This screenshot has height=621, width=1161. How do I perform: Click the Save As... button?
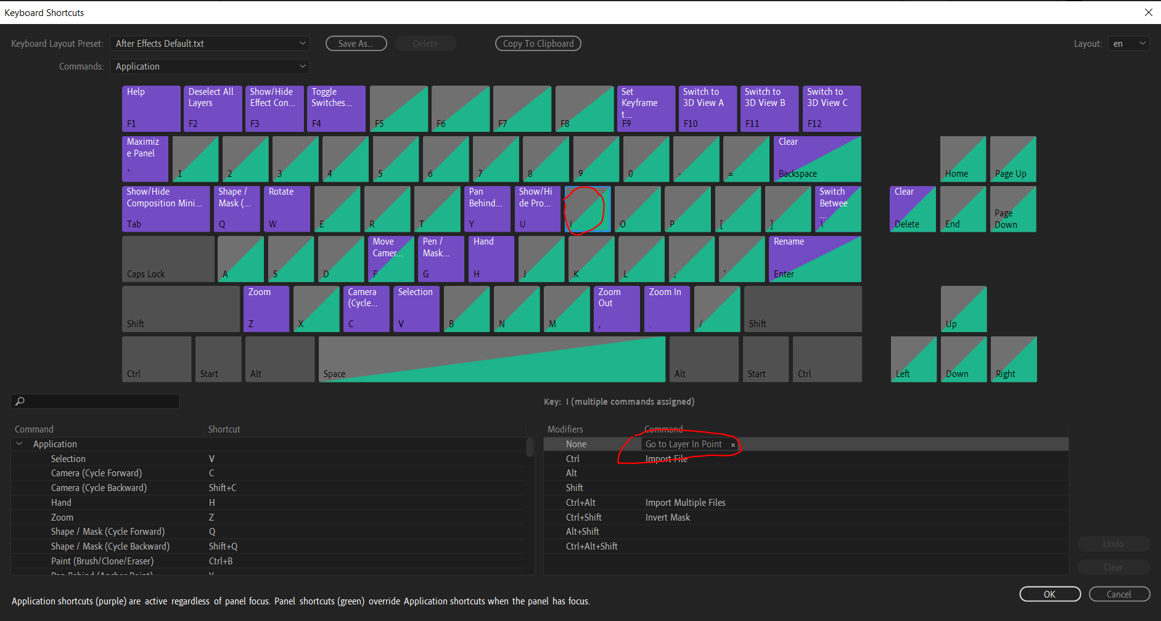click(x=356, y=44)
